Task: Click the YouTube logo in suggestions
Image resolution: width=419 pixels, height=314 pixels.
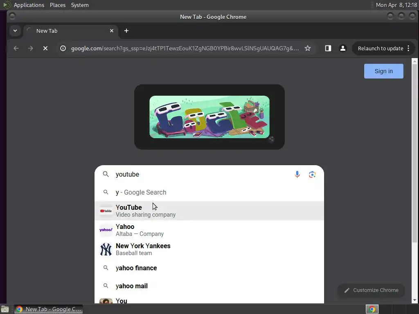Action: [106, 211]
